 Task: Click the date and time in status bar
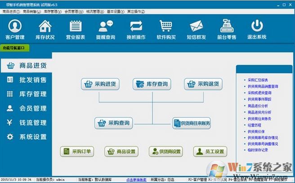(x=16, y=179)
